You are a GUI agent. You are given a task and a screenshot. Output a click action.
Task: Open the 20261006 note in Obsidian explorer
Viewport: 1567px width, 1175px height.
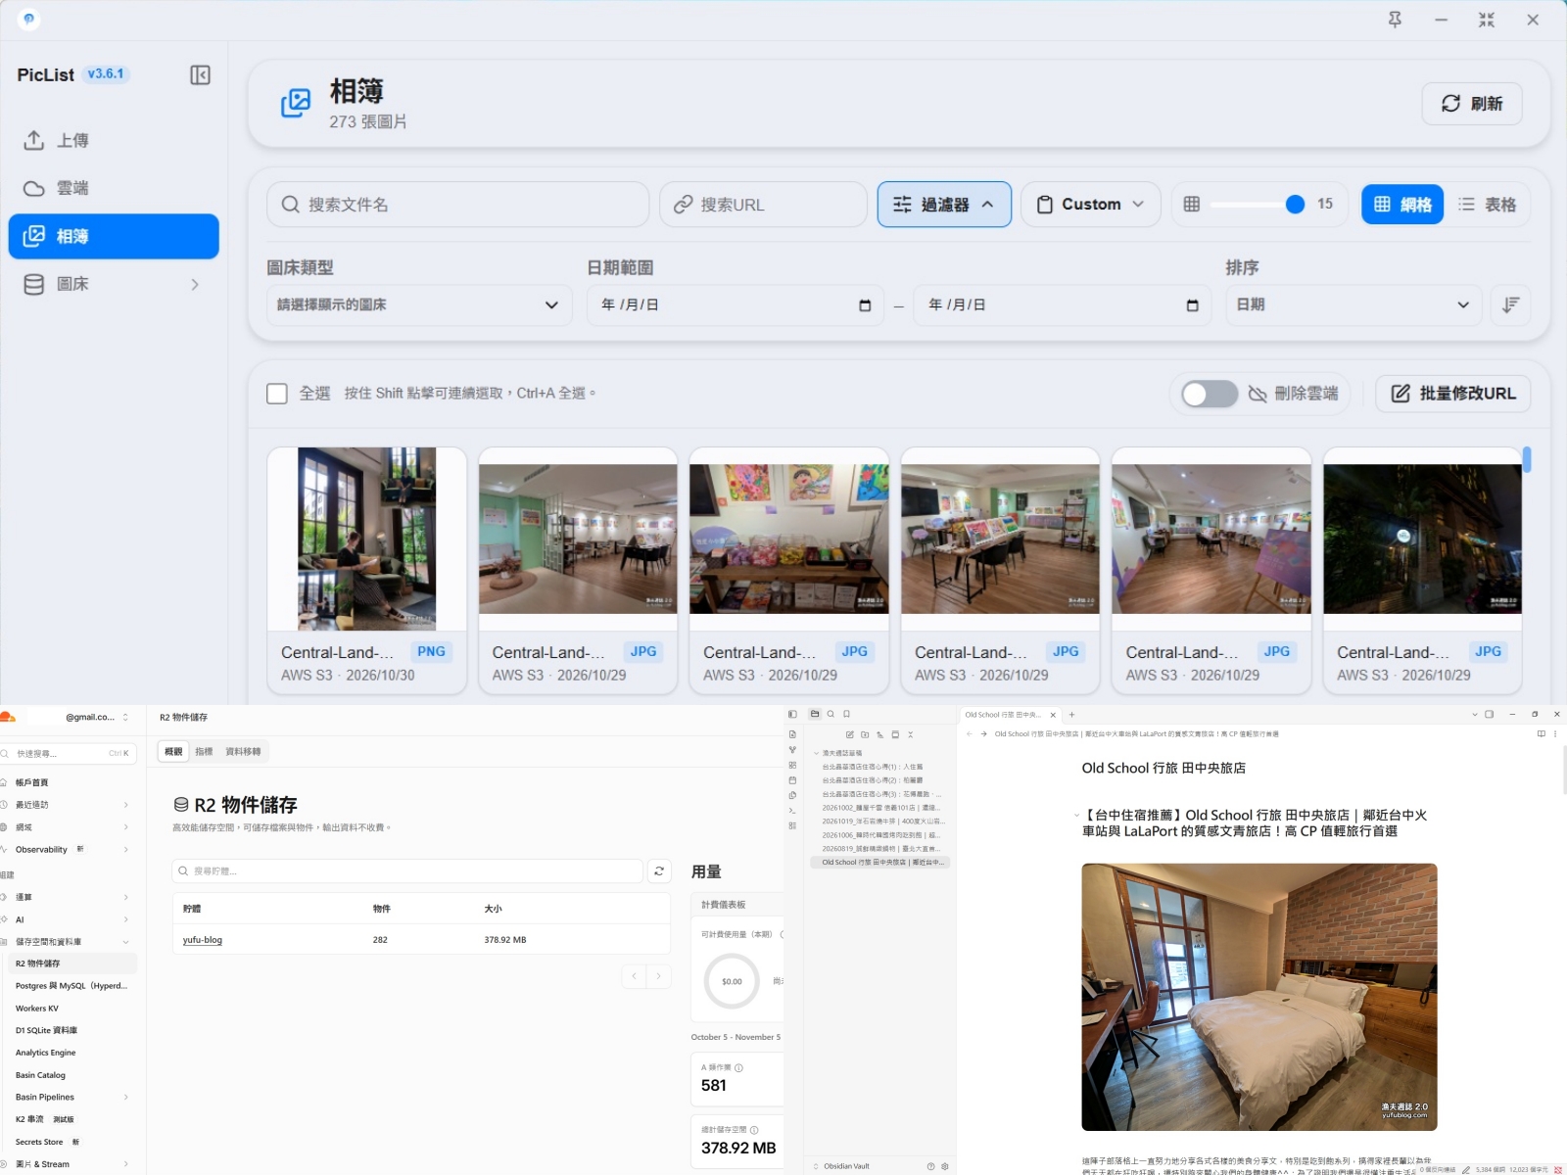click(x=881, y=835)
